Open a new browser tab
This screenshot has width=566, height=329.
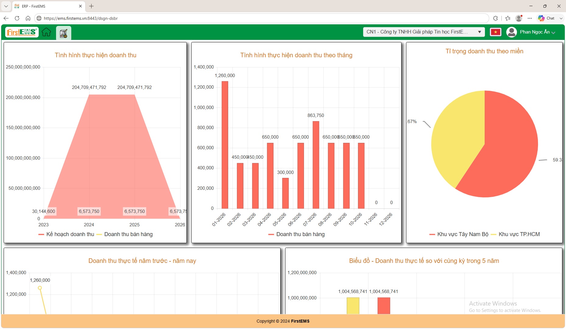pos(91,6)
